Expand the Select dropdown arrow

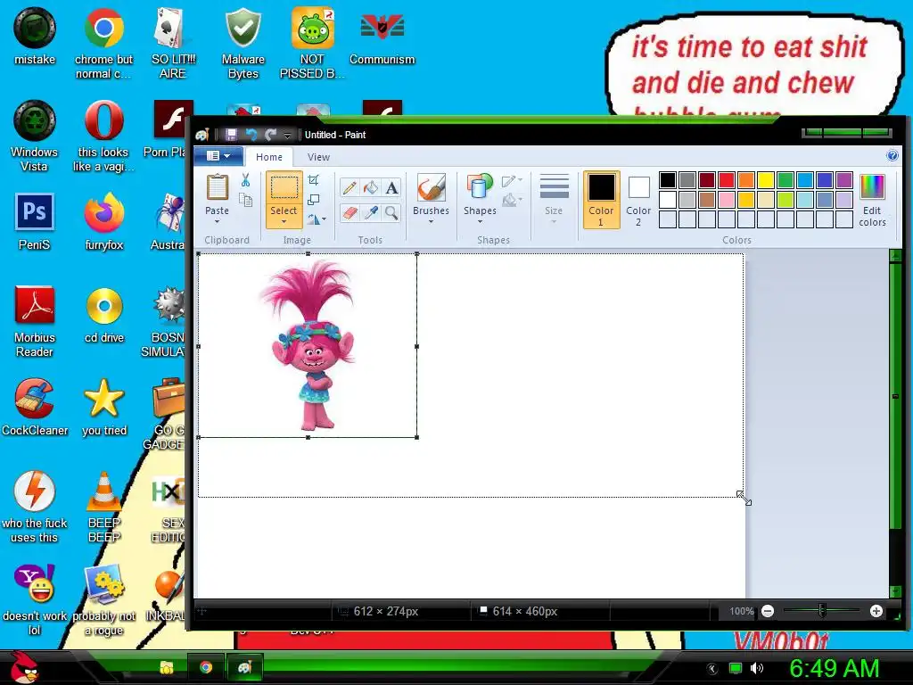(284, 222)
